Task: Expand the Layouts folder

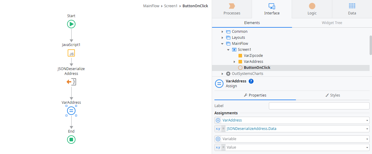Action: click(x=223, y=38)
